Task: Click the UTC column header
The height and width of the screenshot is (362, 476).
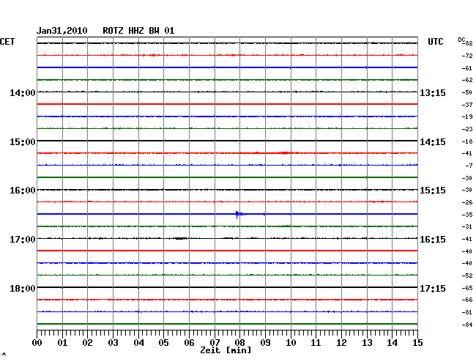Action: pos(435,42)
